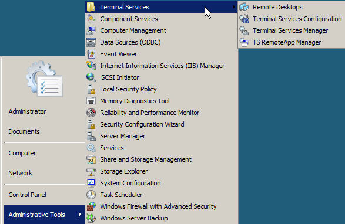Viewport: 345px width, 224px height.
Task: Open Computer in the Start menu
Action: 22,153
